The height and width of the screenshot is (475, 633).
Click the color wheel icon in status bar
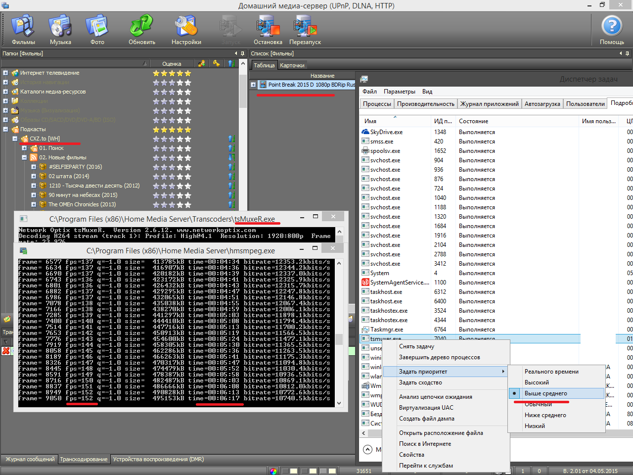pos(273,471)
